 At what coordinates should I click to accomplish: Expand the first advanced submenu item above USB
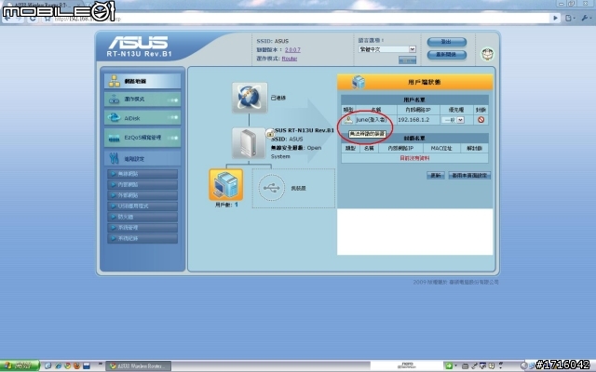142,174
